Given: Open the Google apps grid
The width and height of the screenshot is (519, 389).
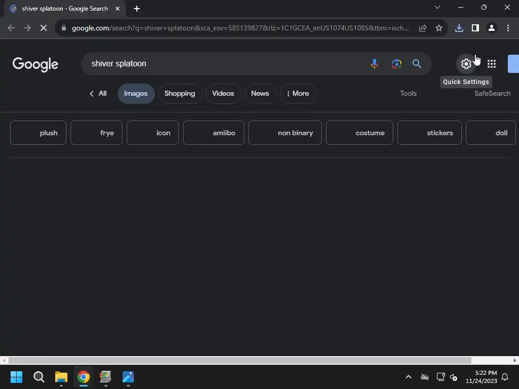Looking at the screenshot, I should click(x=492, y=63).
